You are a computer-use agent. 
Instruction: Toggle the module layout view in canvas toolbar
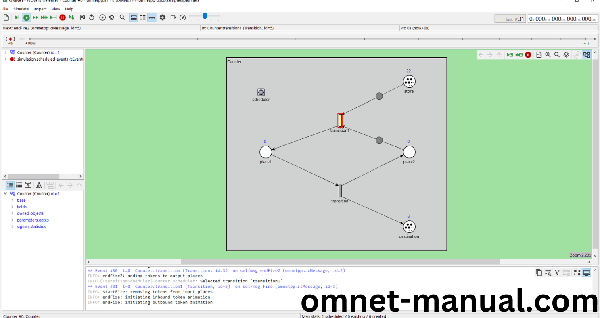coord(586,55)
